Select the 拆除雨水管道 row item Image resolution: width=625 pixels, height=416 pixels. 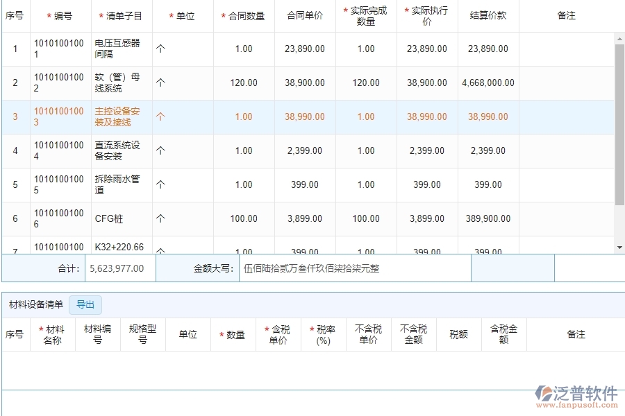click(x=118, y=185)
